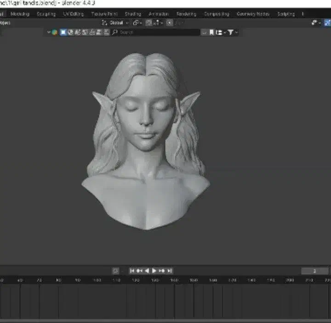Click the auto keying record button
This screenshot has width=331, height=323.
115,270
